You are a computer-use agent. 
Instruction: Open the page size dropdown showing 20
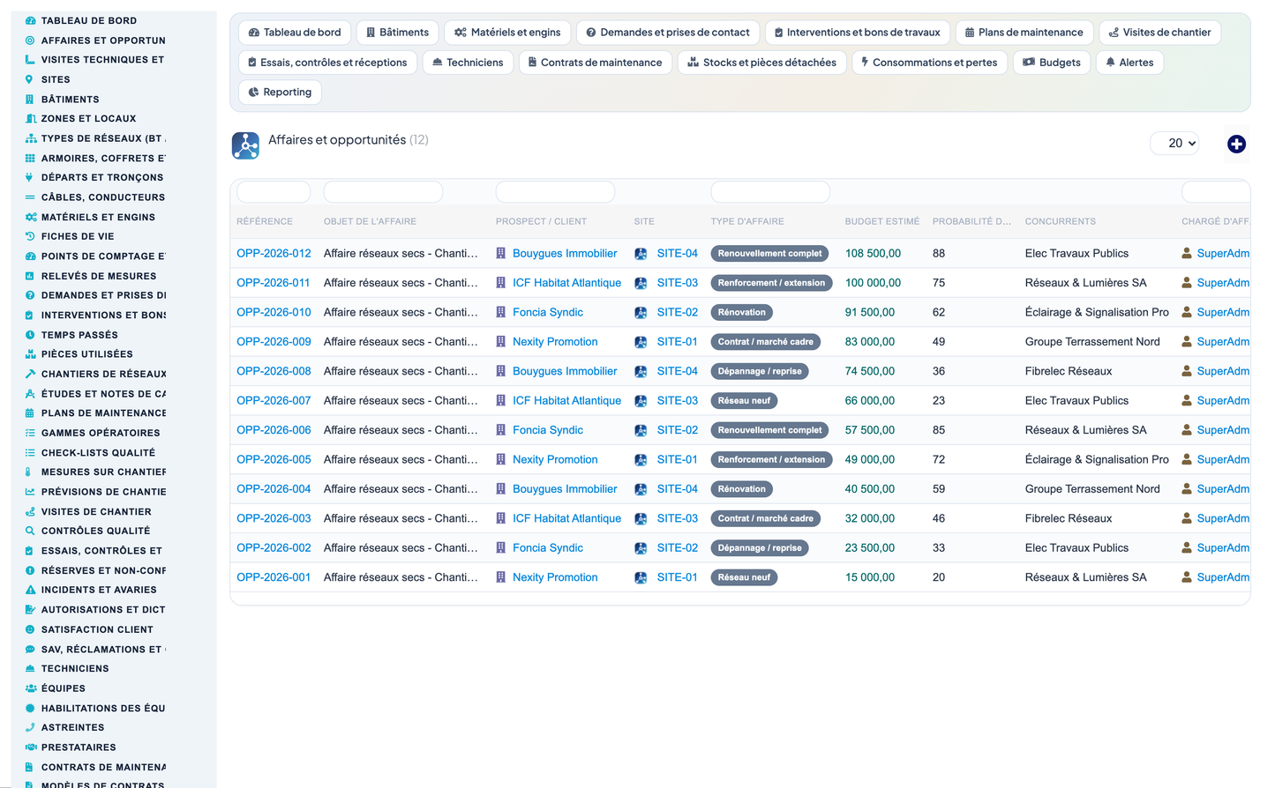click(x=1174, y=143)
